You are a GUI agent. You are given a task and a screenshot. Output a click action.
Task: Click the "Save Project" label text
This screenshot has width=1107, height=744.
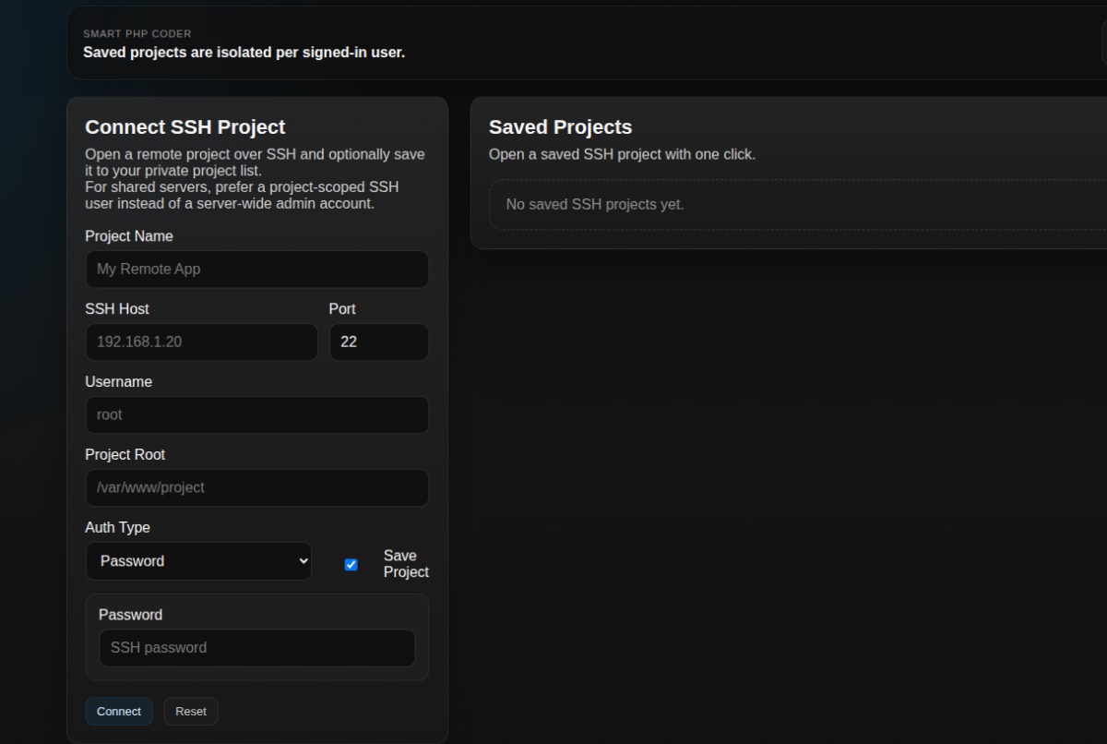click(405, 564)
